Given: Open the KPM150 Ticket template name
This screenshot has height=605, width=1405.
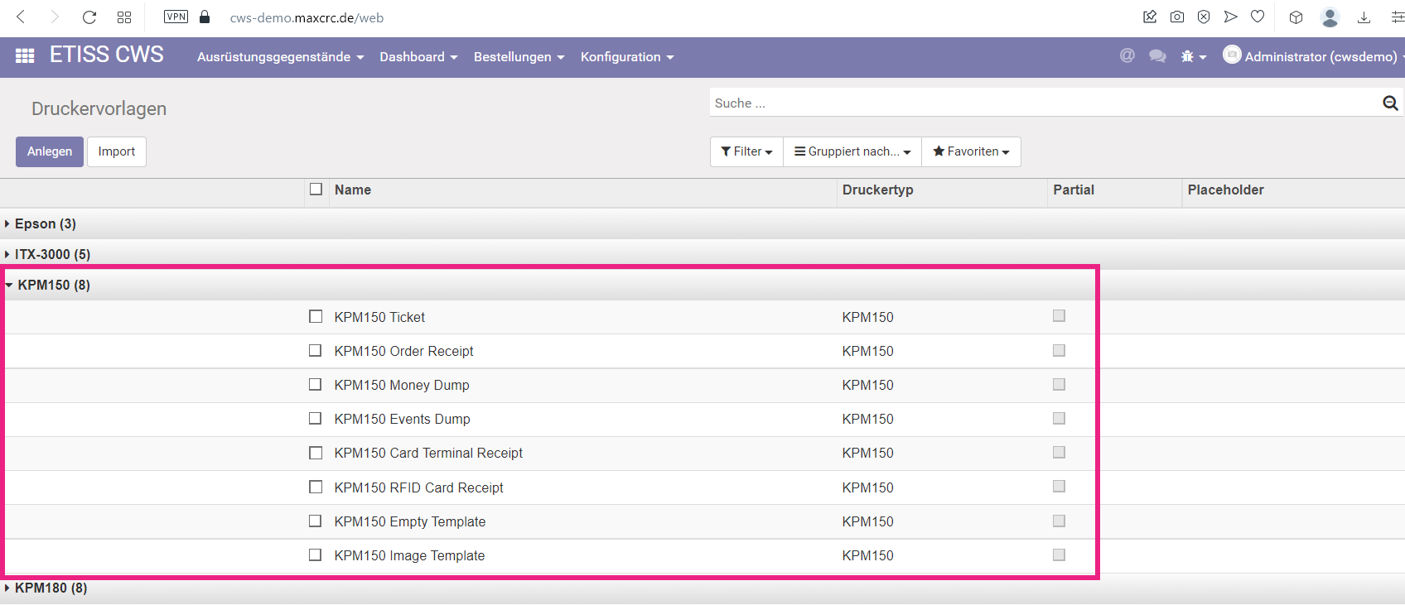Looking at the screenshot, I should point(379,317).
